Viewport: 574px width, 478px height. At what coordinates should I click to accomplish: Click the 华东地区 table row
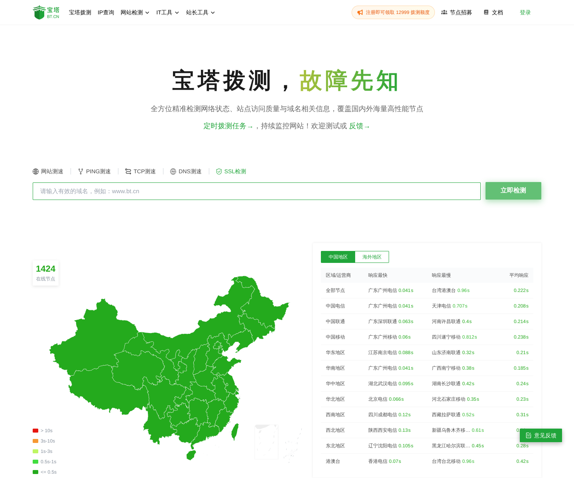[427, 353]
